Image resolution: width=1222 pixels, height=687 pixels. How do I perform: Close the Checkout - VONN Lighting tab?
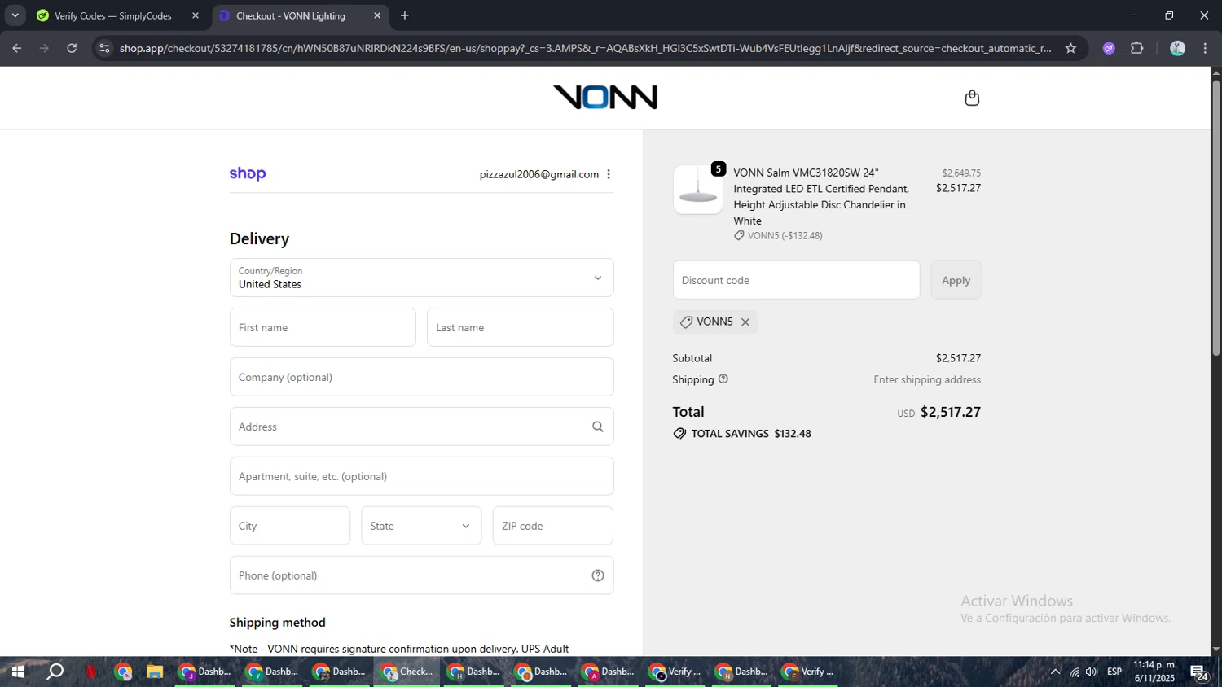coord(377,15)
